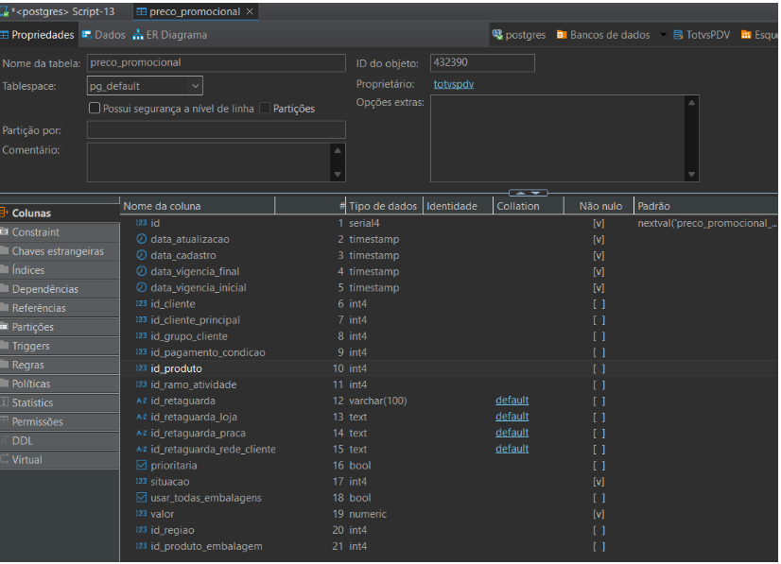Viewport: 781px width, 564px height.
Task: Select Políticas in the side list
Action: point(60,384)
